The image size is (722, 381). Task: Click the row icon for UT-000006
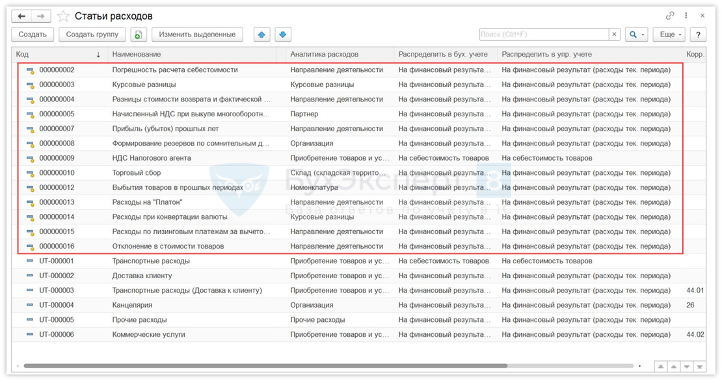[30, 335]
